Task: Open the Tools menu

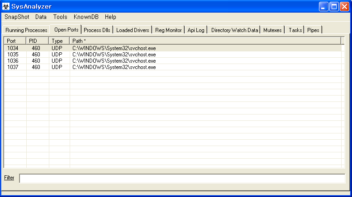Action: click(60, 17)
